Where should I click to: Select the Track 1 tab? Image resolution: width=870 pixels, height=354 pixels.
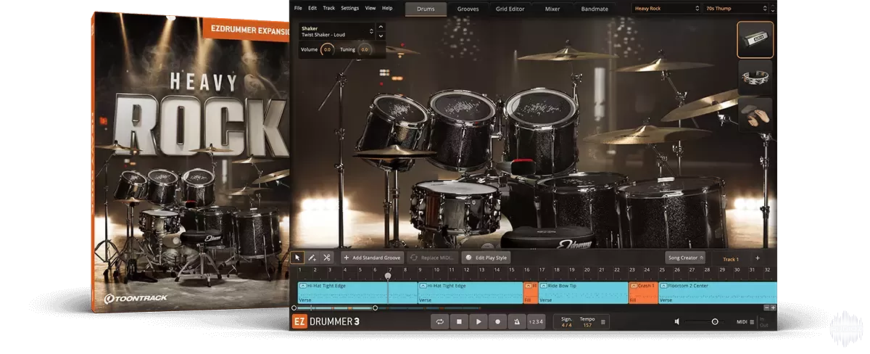click(731, 258)
